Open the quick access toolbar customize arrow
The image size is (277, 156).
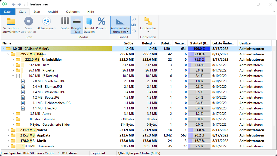click(24, 4)
